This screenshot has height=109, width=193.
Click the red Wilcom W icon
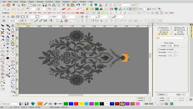tap(8, 5)
